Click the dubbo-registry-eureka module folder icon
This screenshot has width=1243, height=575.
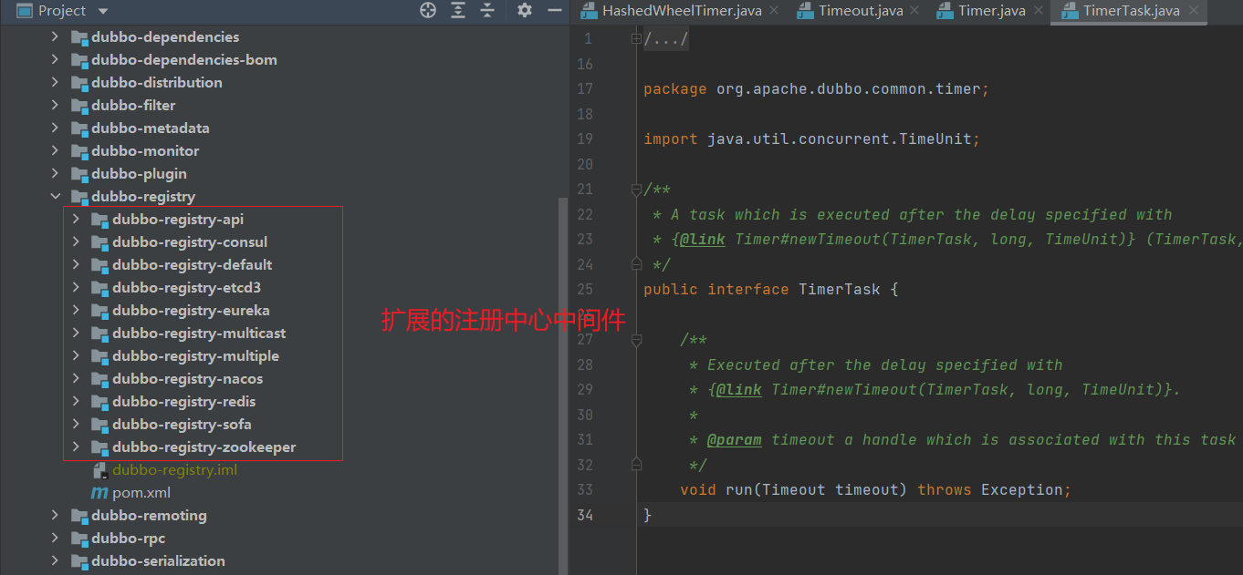pos(99,311)
